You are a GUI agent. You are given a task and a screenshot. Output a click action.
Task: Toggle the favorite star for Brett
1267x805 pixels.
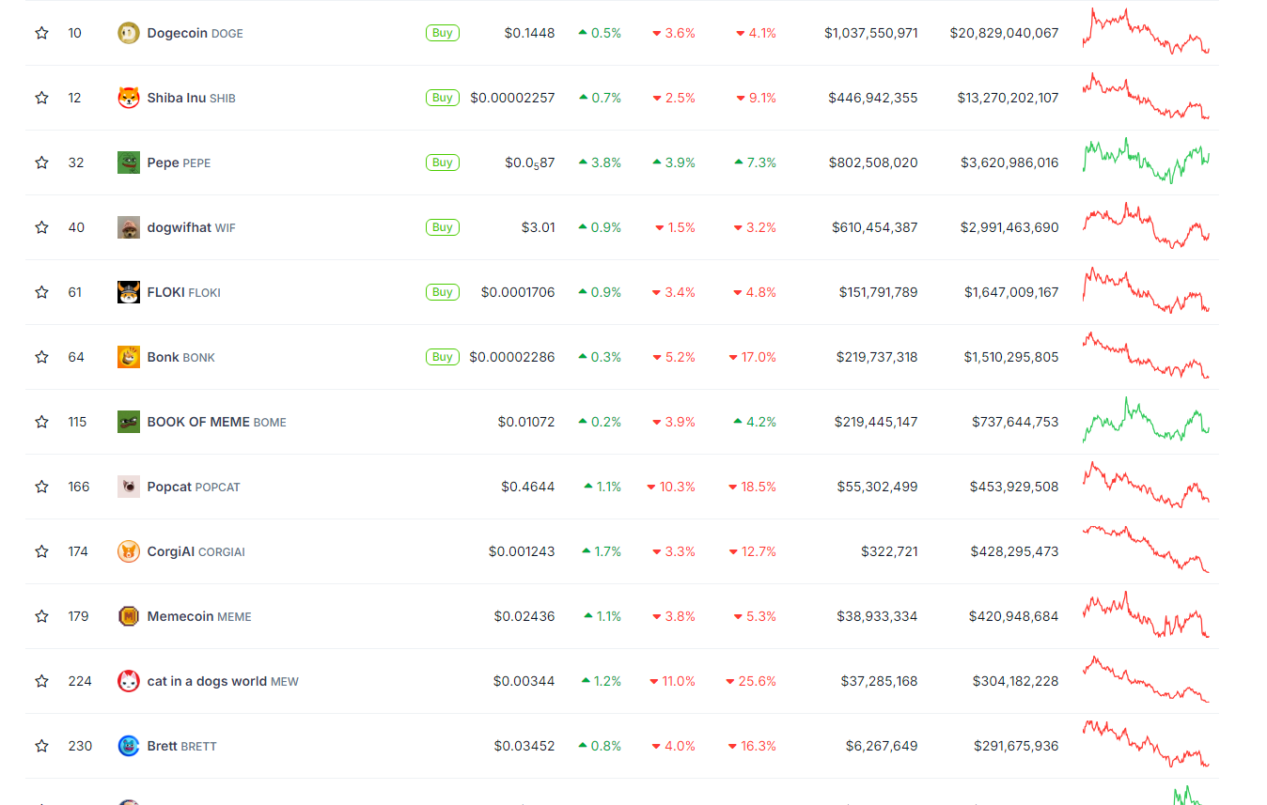41,746
